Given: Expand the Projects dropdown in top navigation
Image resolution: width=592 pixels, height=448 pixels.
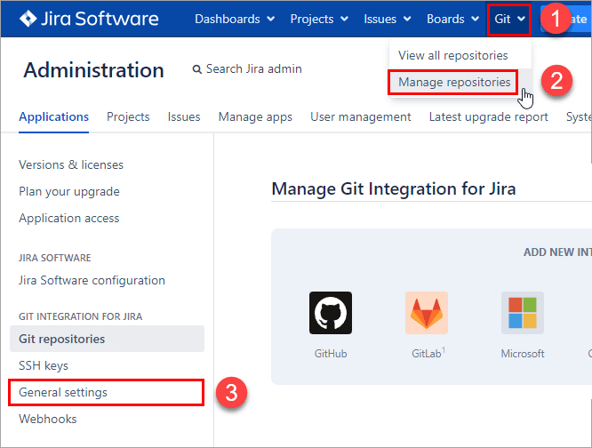Looking at the screenshot, I should [x=319, y=19].
